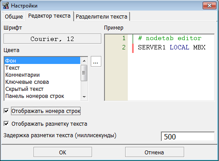
Task: Click the delay milliseconds field showing 500
Action: click(188, 136)
